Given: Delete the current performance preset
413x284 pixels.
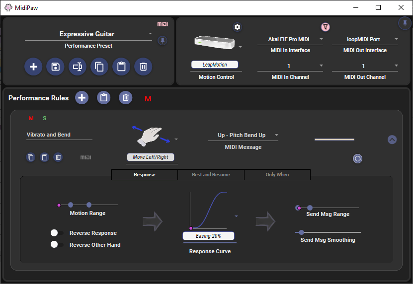Looking at the screenshot, I should point(143,67).
